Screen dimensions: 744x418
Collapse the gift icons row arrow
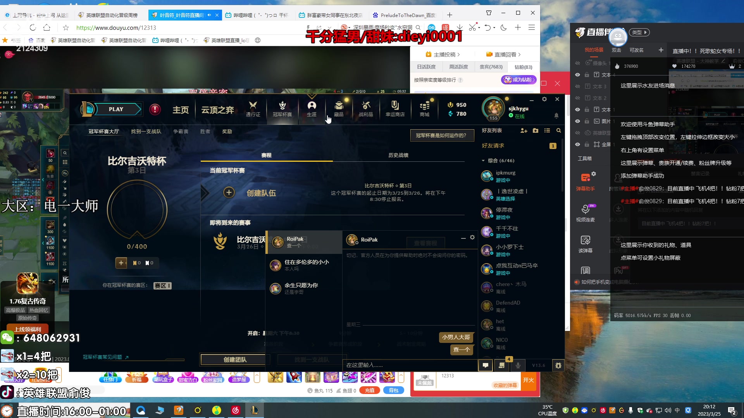(x=401, y=377)
